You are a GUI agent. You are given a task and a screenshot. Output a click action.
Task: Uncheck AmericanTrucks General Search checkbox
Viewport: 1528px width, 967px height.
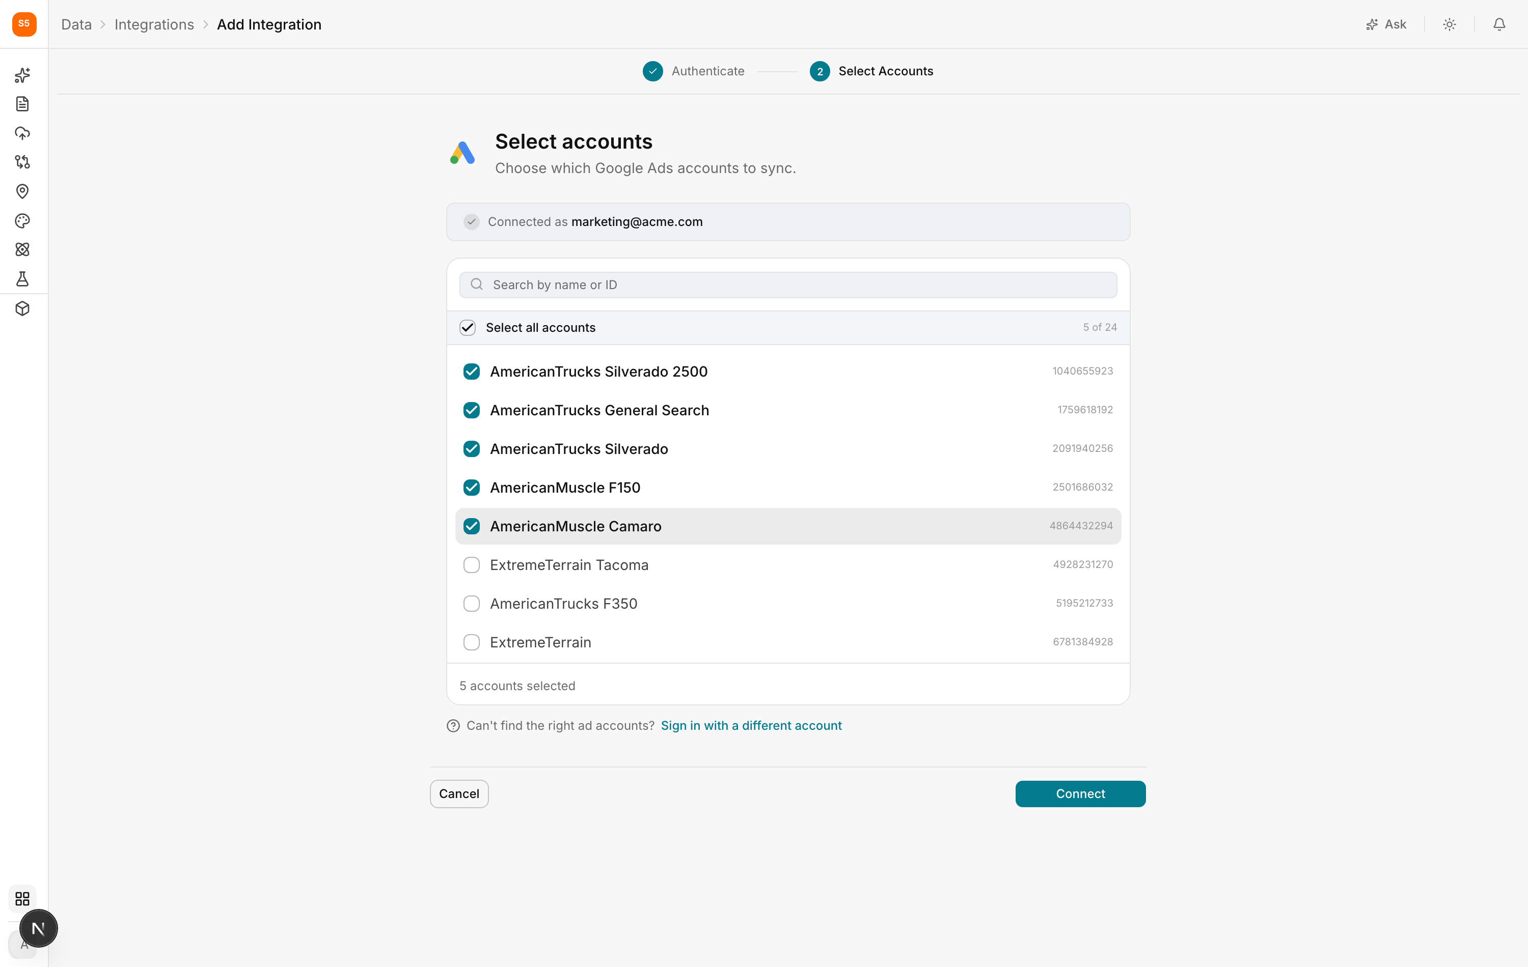coord(472,410)
